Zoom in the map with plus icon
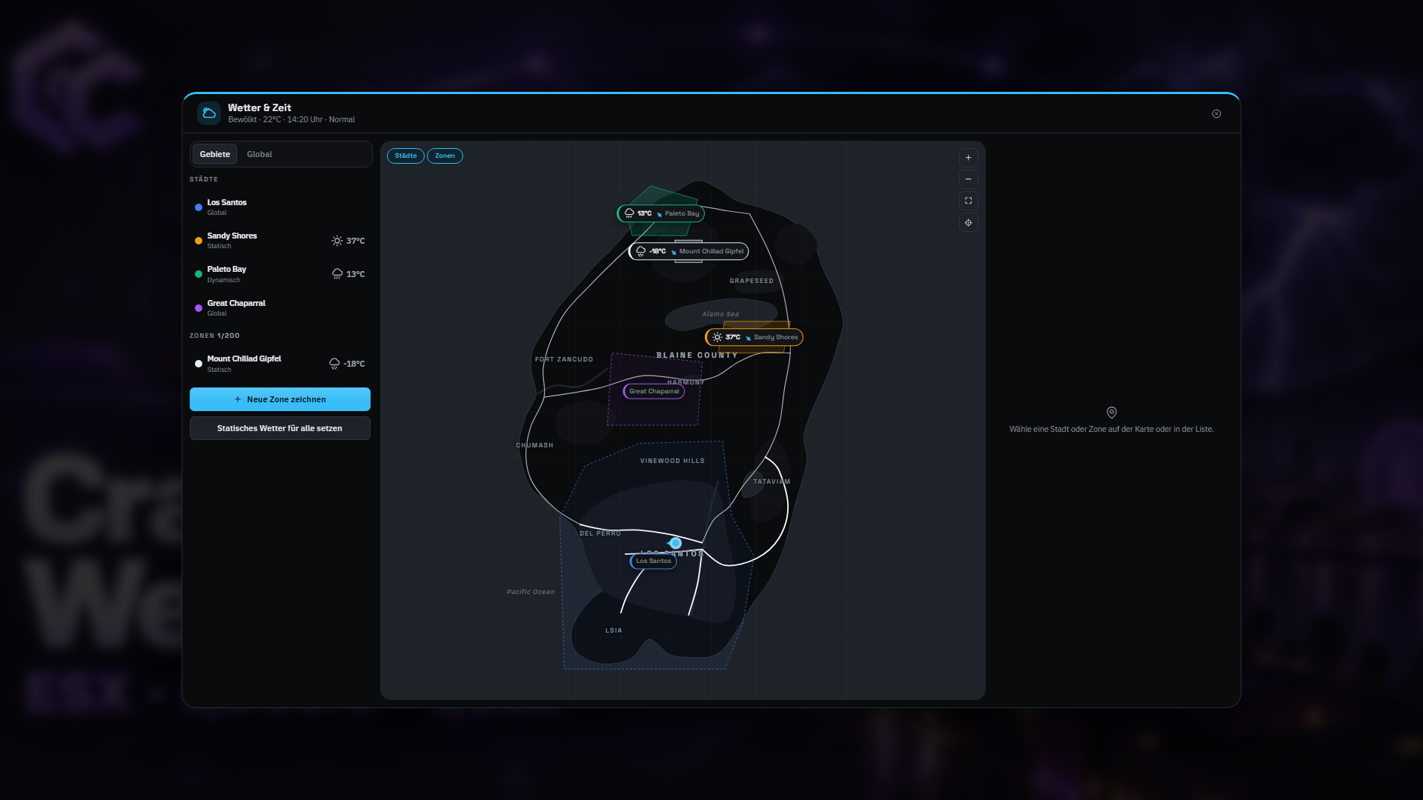 [968, 158]
